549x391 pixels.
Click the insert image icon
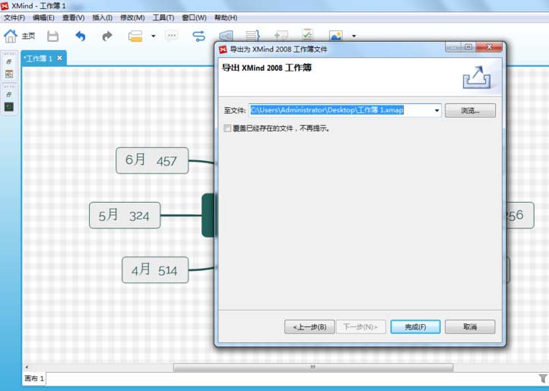[335, 36]
